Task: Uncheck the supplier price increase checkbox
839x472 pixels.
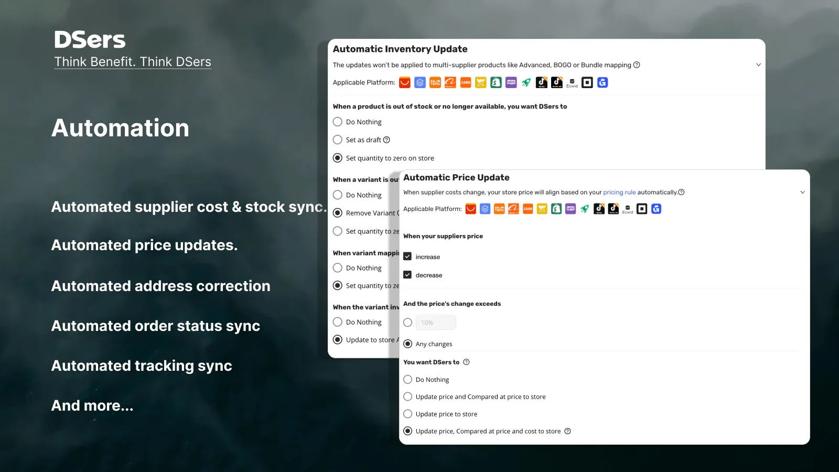Action: 407,256
